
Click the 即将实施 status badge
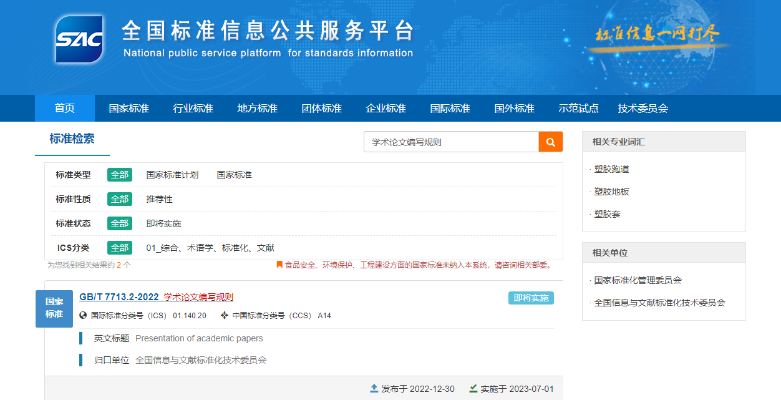(531, 298)
